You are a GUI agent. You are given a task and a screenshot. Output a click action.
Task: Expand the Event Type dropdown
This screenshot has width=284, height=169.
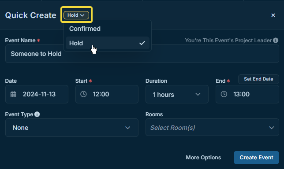(x=72, y=128)
